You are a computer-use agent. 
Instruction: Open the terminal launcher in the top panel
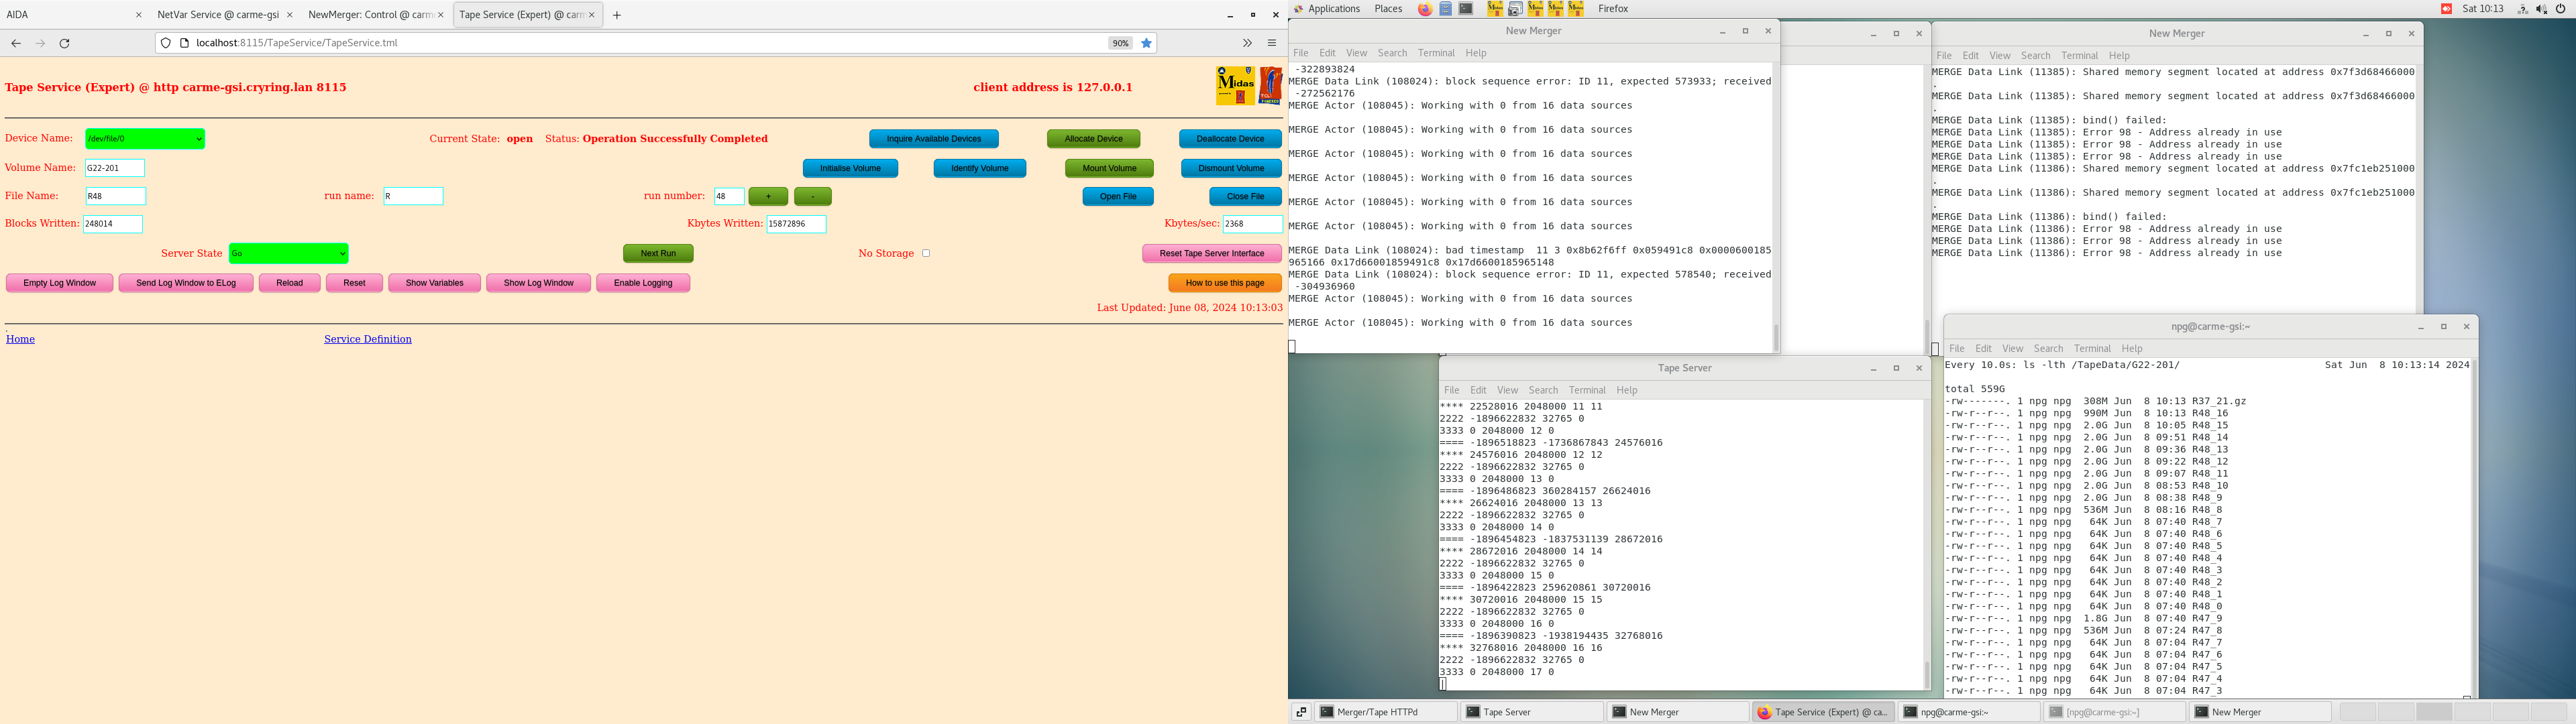(x=1466, y=9)
